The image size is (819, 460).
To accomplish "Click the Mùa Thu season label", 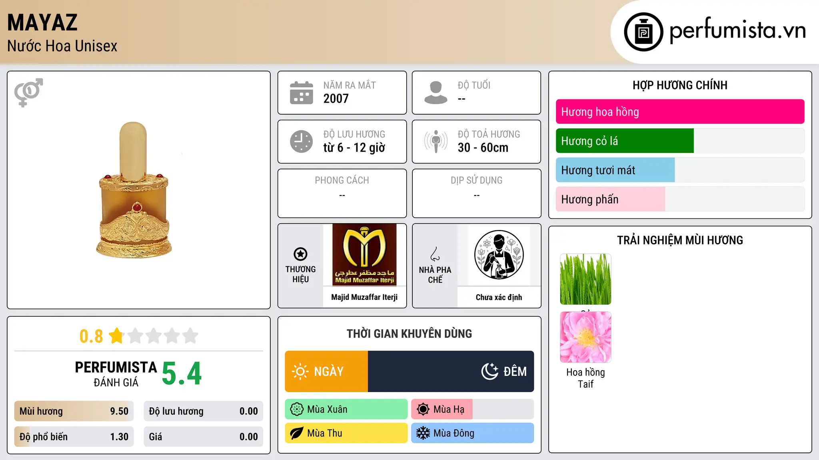I will click(x=325, y=433).
